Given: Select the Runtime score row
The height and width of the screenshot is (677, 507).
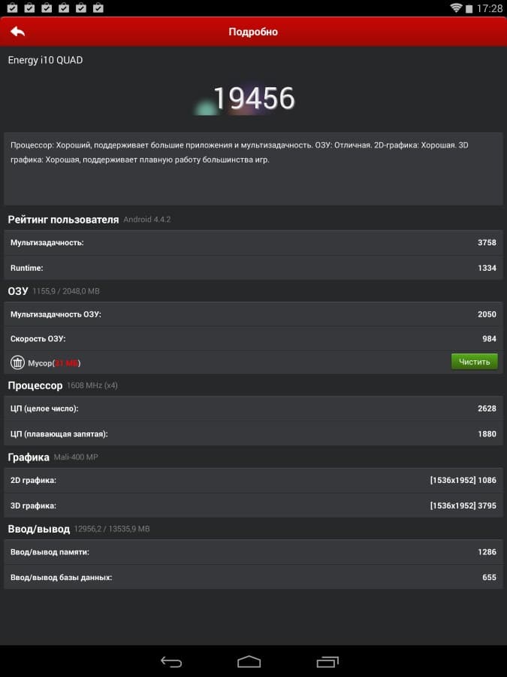Looking at the screenshot, I should tap(253, 268).
